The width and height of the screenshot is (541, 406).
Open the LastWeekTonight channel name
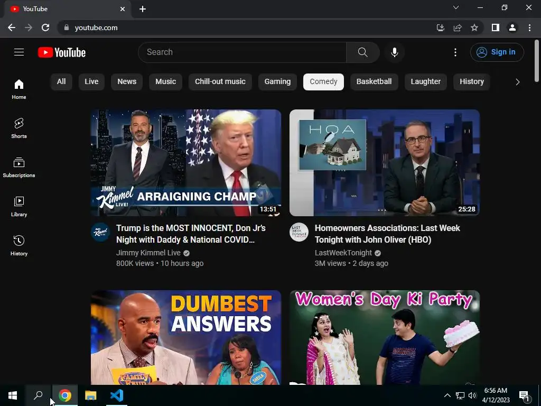pyautogui.click(x=343, y=253)
